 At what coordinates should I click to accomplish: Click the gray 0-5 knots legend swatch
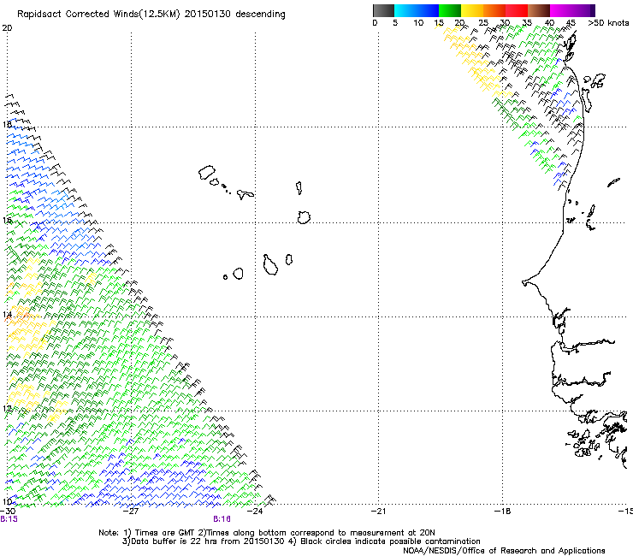pos(383,10)
